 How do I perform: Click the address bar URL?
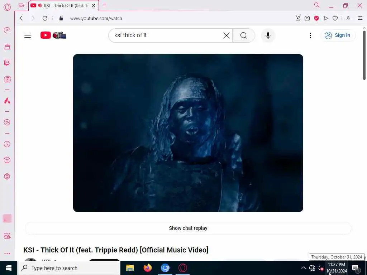(x=96, y=19)
